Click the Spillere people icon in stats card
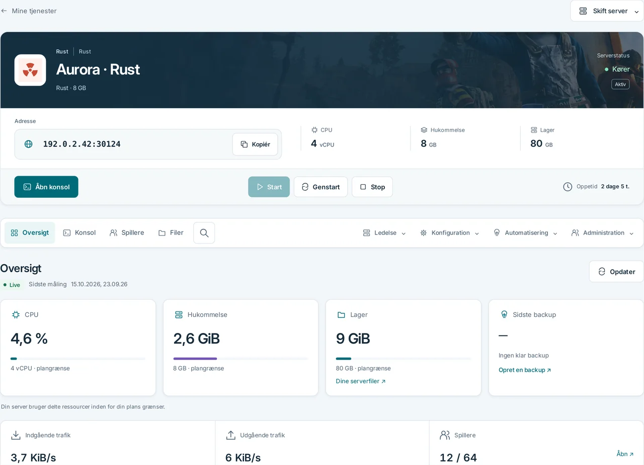644x465 pixels. pyautogui.click(x=445, y=435)
